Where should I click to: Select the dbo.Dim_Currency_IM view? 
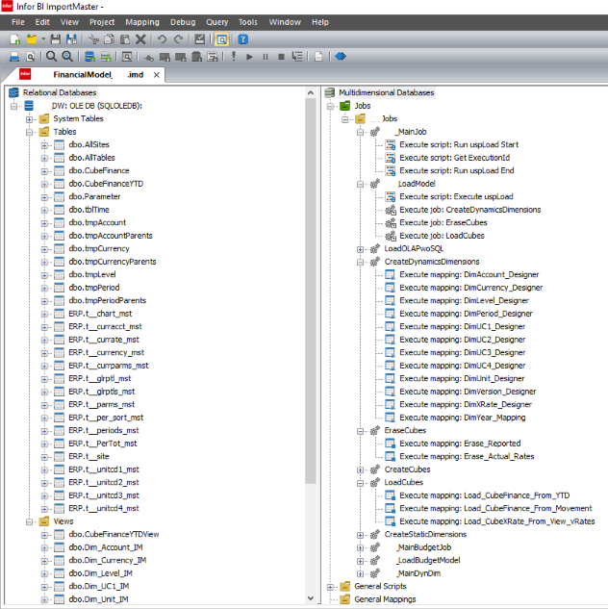click(108, 560)
